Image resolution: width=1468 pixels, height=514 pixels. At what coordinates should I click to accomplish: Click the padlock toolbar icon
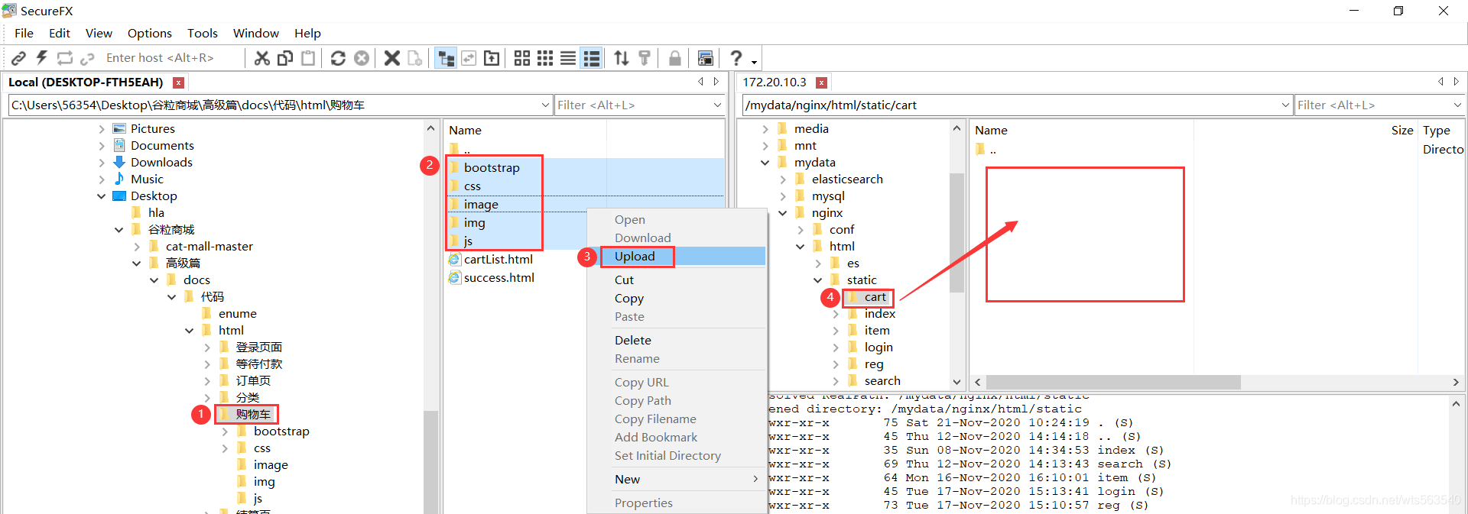point(674,58)
